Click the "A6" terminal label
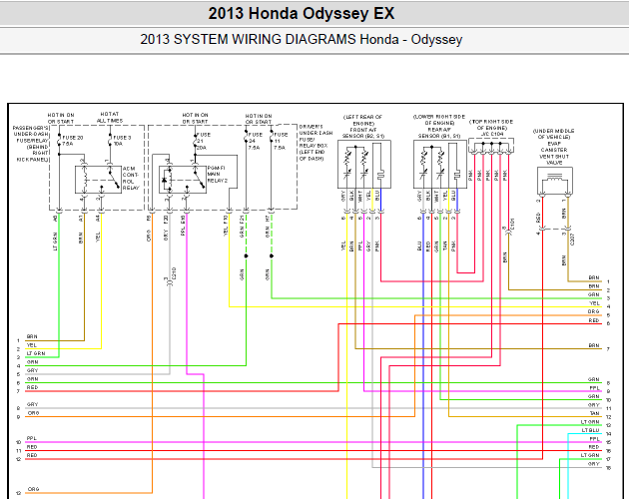The image size is (629, 499). (x=55, y=219)
